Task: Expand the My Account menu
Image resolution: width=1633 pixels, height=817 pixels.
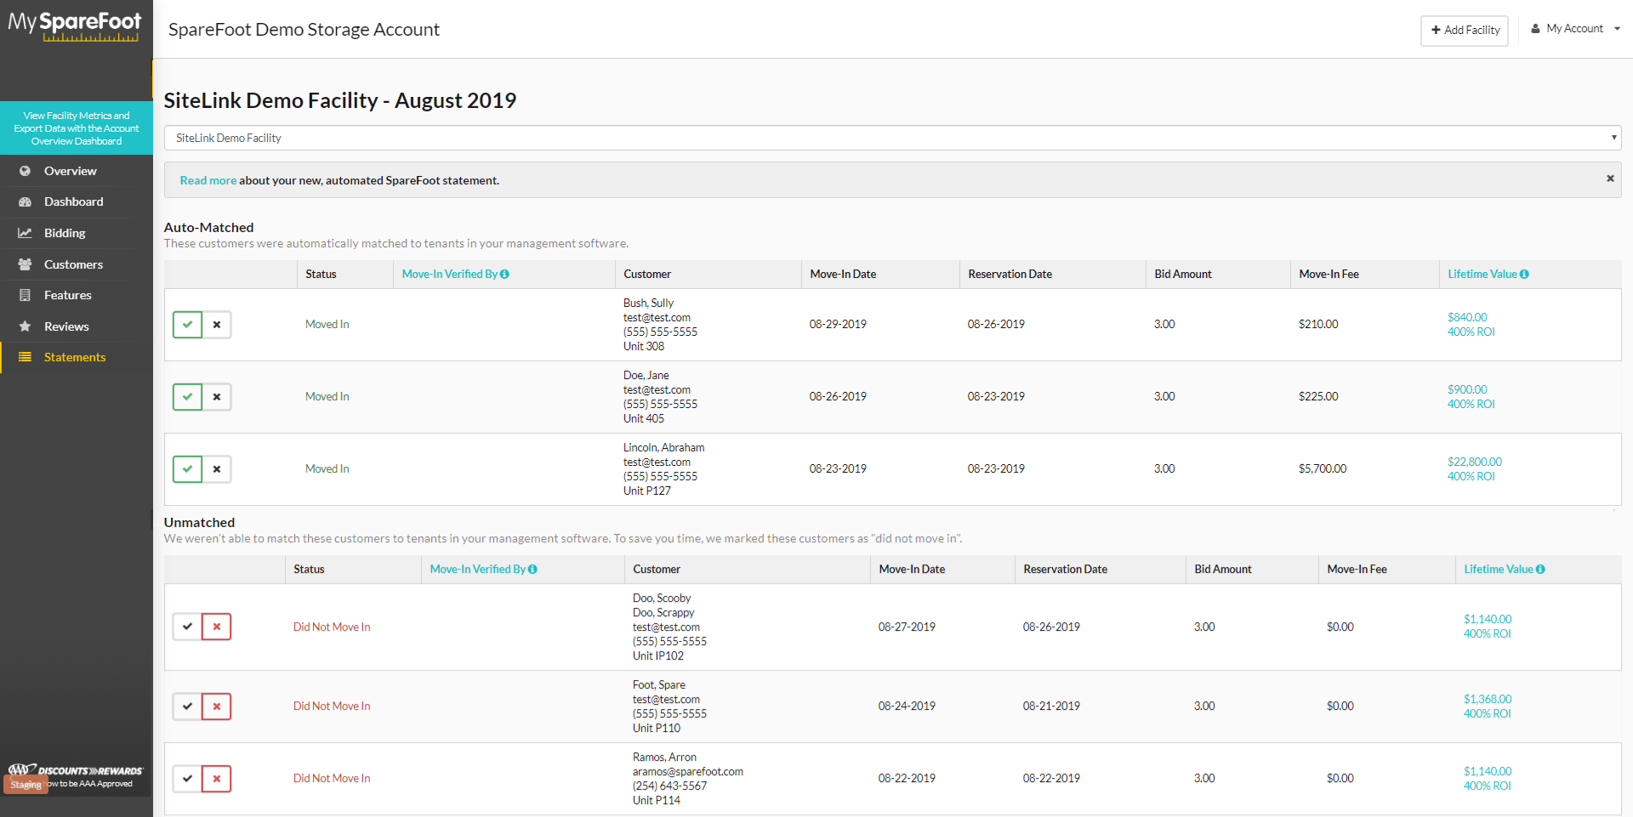Action: click(x=1576, y=29)
